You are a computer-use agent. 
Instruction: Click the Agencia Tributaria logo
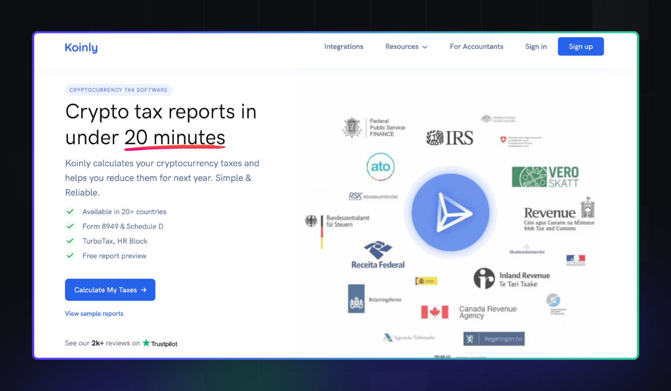tap(409, 337)
